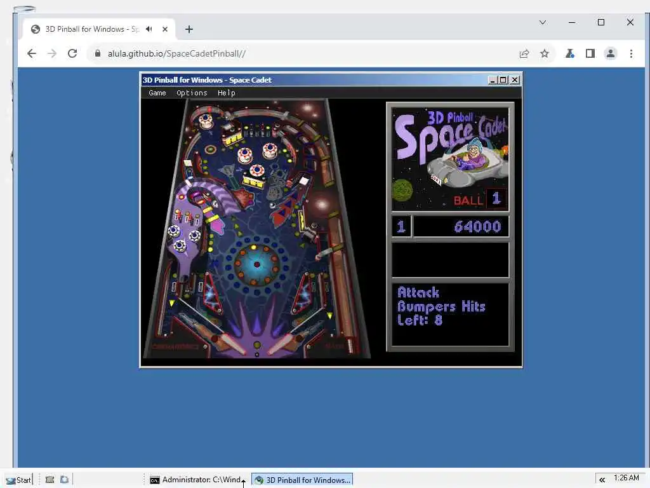Open the Chrome labs flask icon
The width and height of the screenshot is (650, 488).
click(x=570, y=53)
